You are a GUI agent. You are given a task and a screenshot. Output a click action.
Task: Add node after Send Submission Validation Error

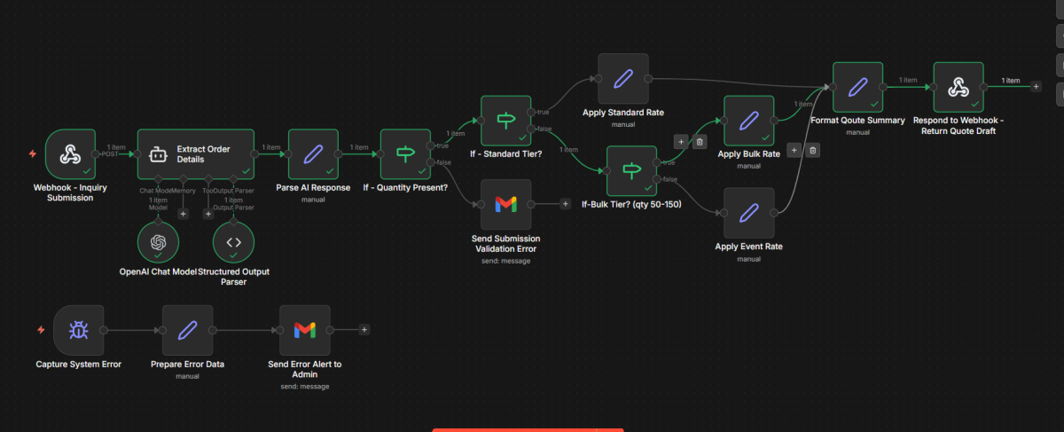565,204
